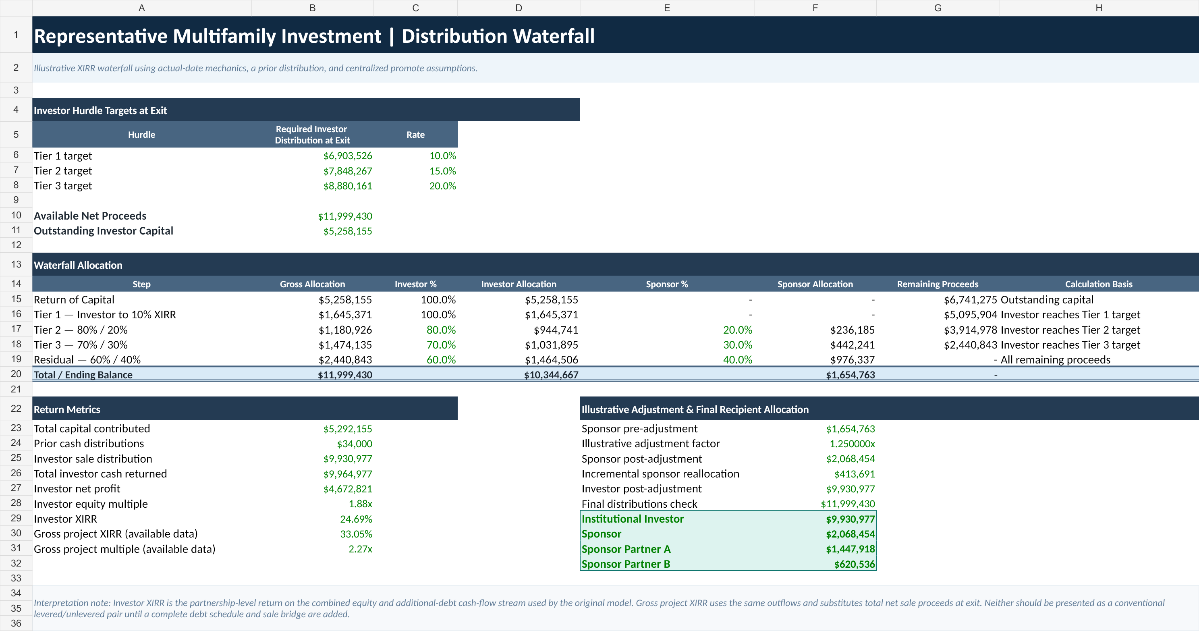Select Investor equity multiple 1.88x
Viewport: 1199px width, 631px height.
click(x=360, y=504)
